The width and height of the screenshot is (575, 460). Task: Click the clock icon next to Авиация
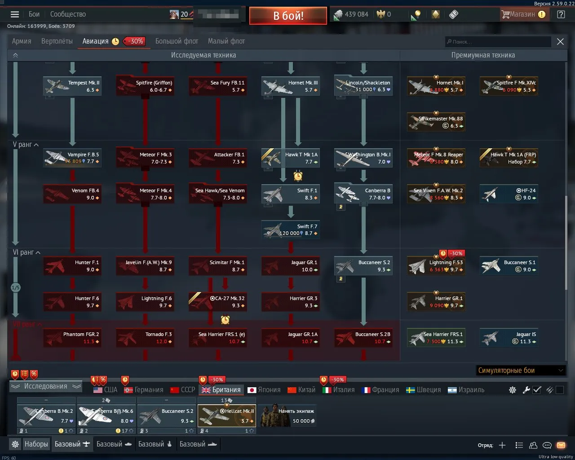[x=115, y=41]
